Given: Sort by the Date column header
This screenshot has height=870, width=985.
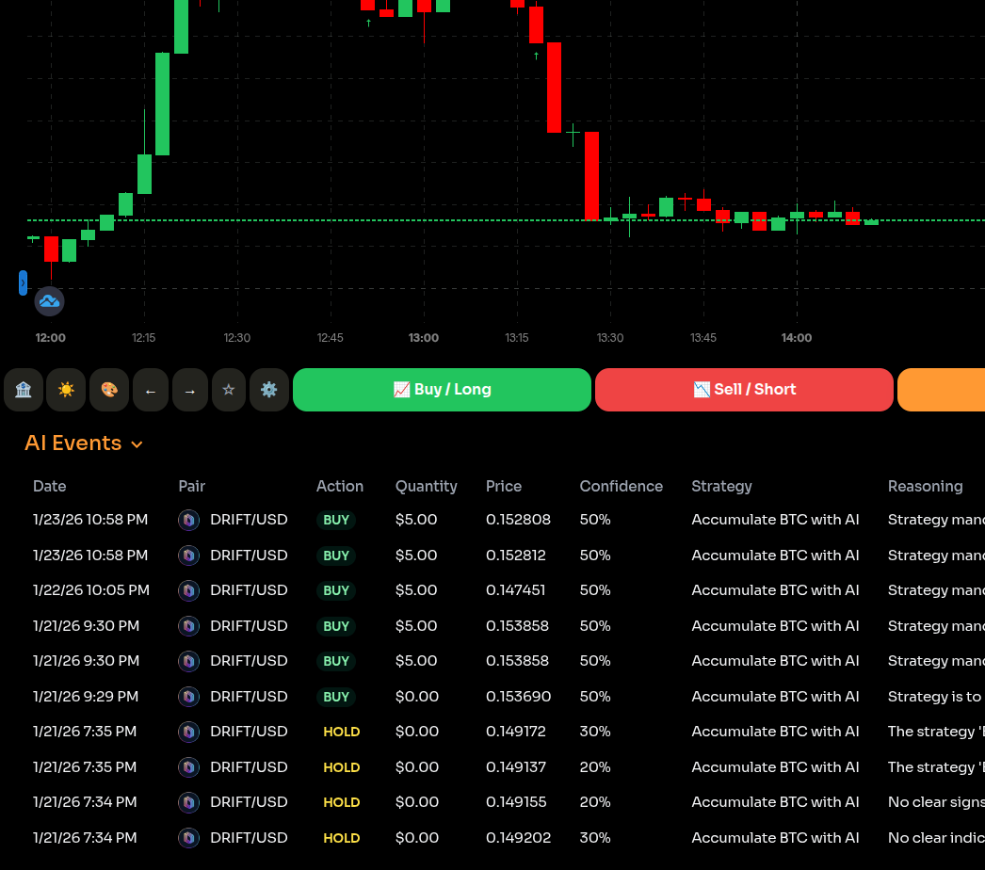Looking at the screenshot, I should 50,486.
